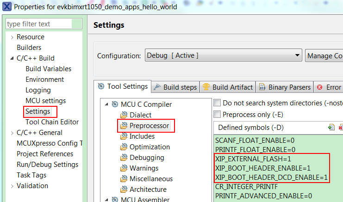Collapse the C/C++ Build tree node
Viewport: 343px width, 202px height.
click(12, 58)
